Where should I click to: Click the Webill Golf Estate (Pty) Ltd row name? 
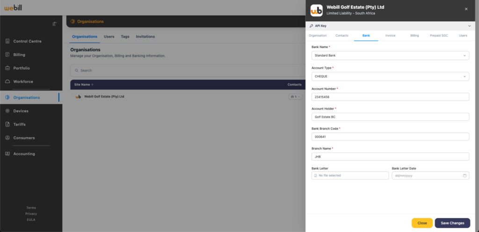point(104,96)
